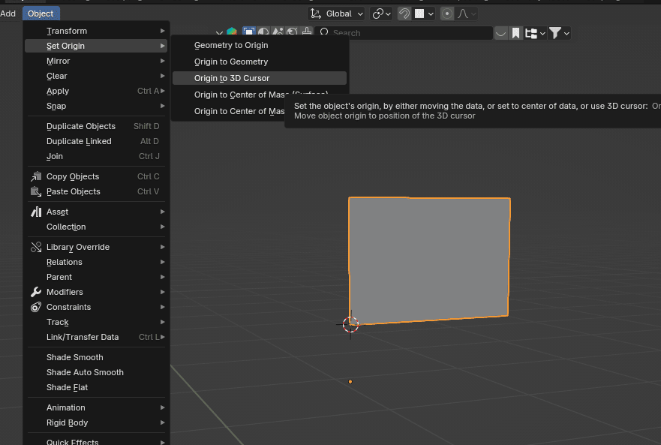Screen dimensions: 661x445
Task: Click into the outliner Search field
Action: coord(409,33)
